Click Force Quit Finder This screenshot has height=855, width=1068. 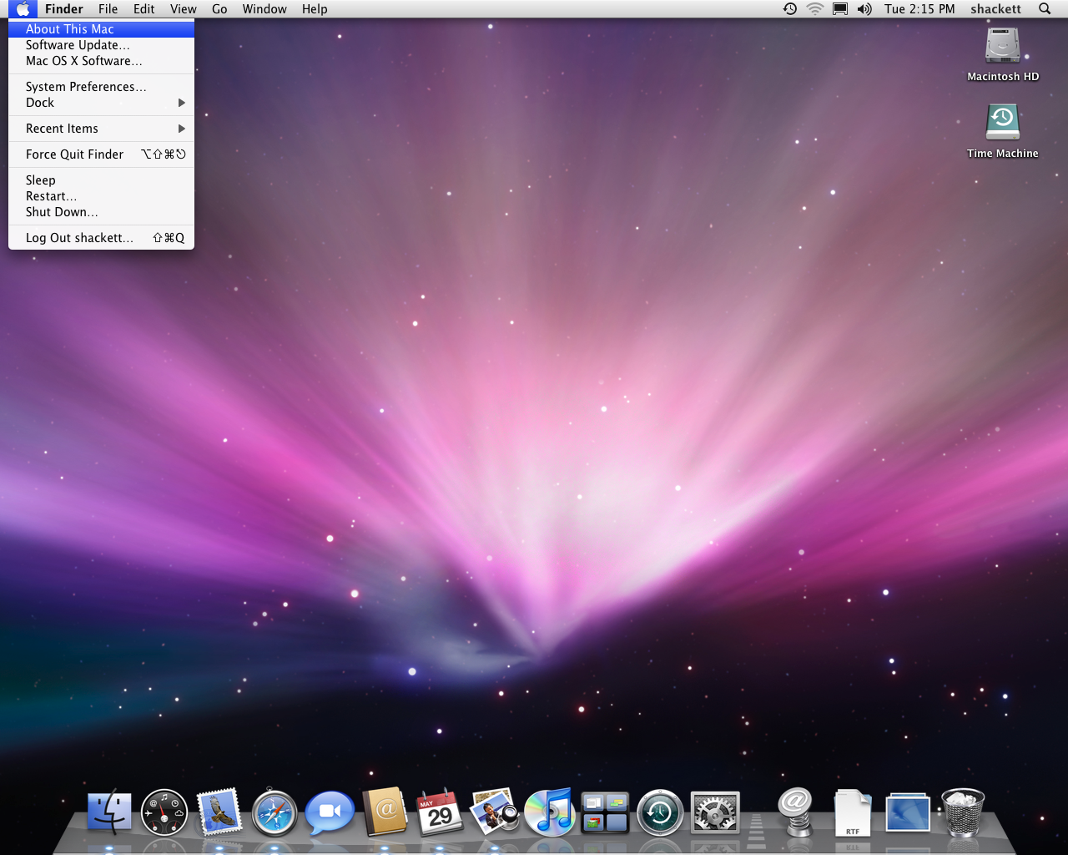(x=75, y=154)
